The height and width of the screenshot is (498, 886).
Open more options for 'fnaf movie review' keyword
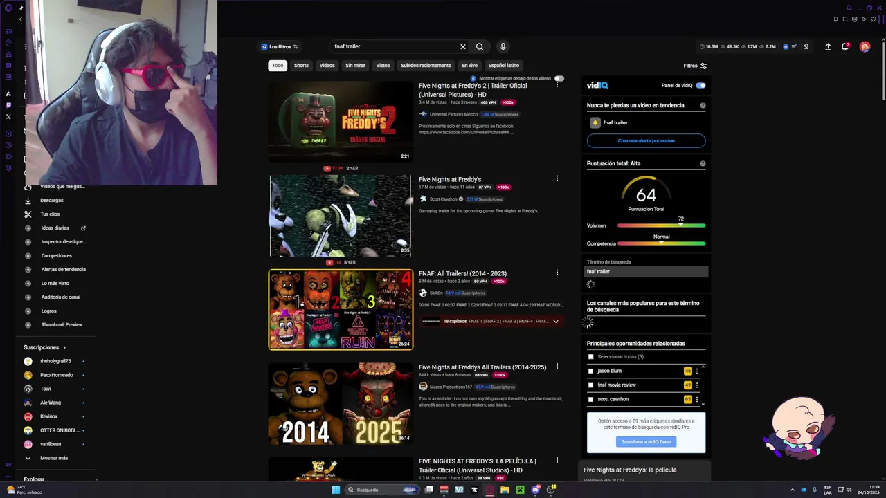[x=697, y=385]
